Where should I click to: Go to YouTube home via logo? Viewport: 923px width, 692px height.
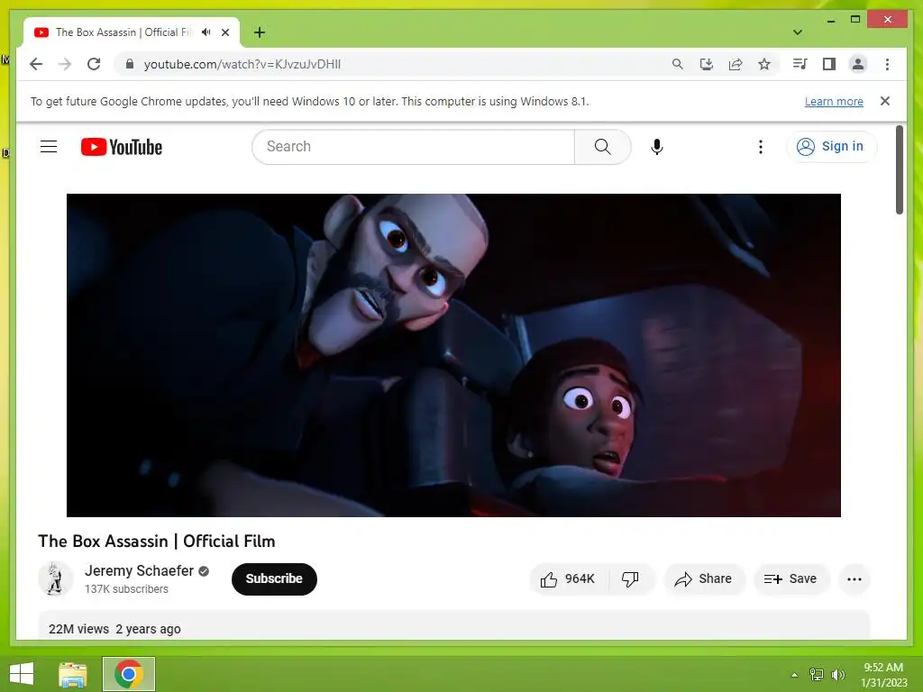[x=122, y=147]
